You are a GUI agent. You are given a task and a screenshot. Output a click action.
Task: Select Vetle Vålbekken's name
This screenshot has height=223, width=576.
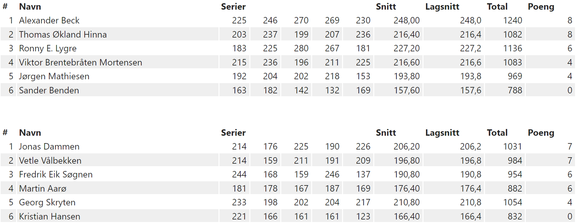(50, 160)
